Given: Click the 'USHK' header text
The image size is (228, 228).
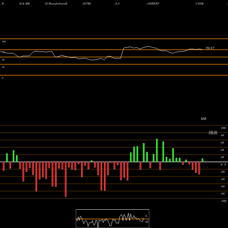Looking at the screenshot, I should point(200,4).
